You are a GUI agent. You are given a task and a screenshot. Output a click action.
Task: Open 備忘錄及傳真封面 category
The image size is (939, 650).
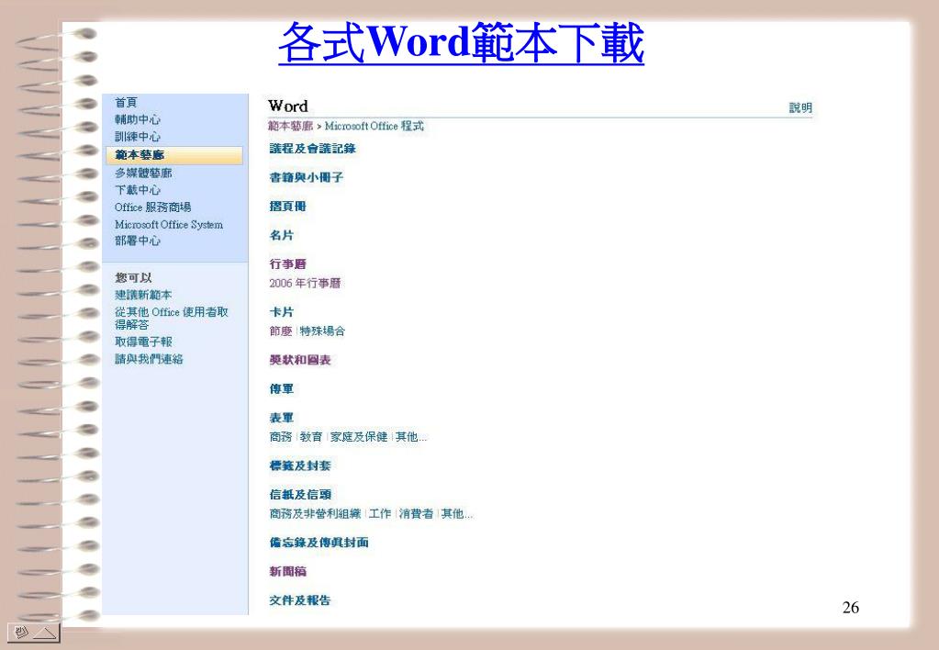319,543
